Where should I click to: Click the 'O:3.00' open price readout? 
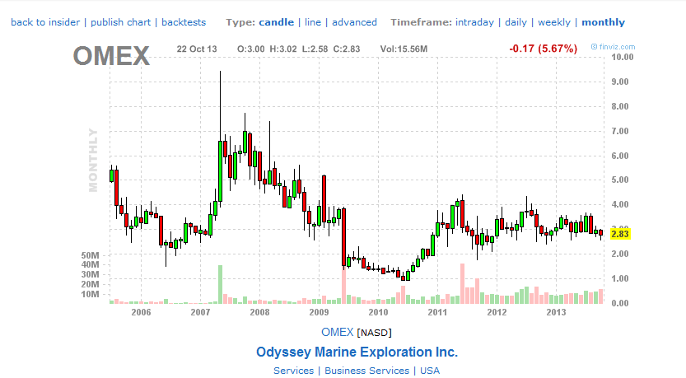[x=250, y=49]
